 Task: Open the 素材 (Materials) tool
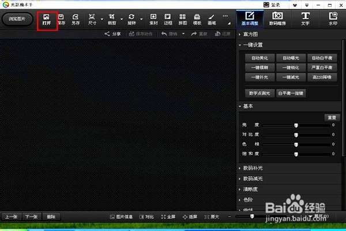(x=153, y=20)
